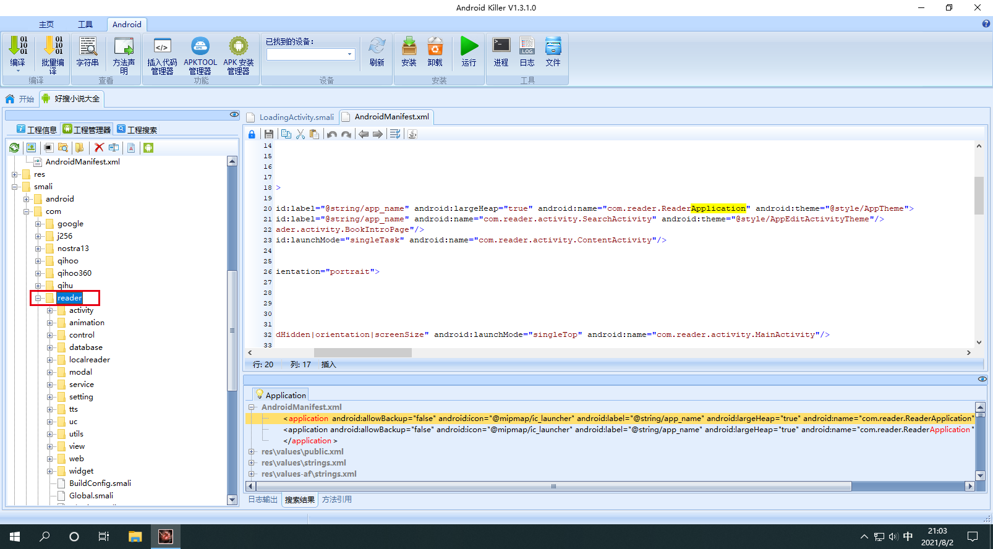Expand the google folder node
The height and width of the screenshot is (549, 993).
coord(38,224)
